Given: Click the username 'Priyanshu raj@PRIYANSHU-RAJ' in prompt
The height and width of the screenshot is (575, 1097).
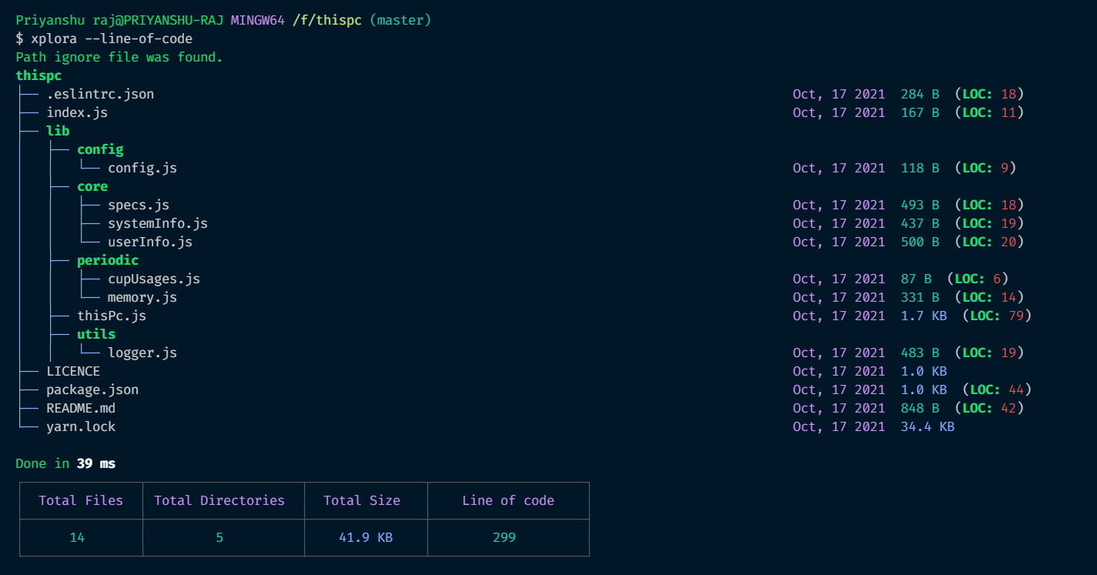Looking at the screenshot, I should click(x=119, y=20).
